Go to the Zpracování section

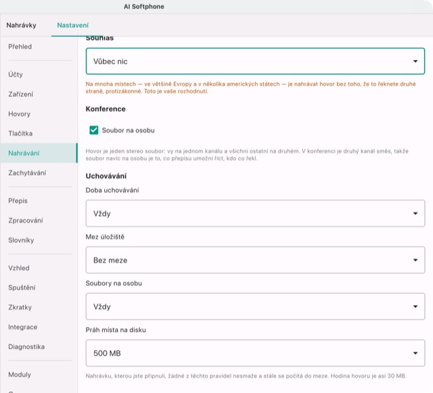[x=26, y=221]
